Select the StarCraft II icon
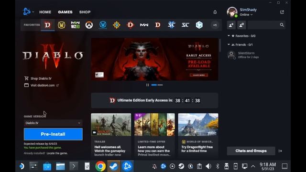Image resolution: width=306 pixels, height=172 pixels. (x=172, y=25)
